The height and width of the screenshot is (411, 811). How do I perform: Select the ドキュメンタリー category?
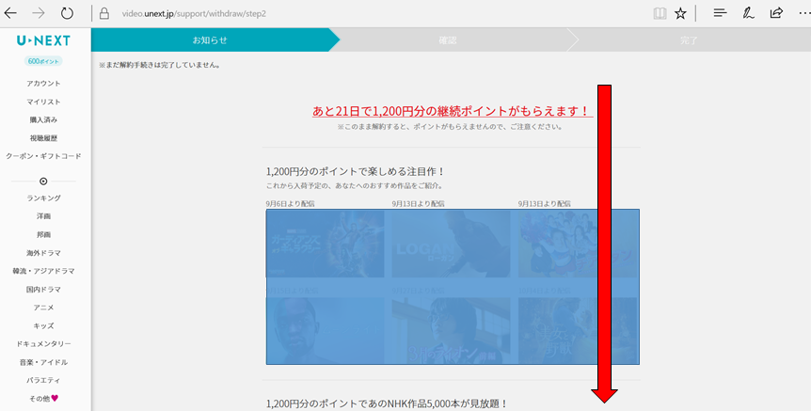[x=43, y=344]
